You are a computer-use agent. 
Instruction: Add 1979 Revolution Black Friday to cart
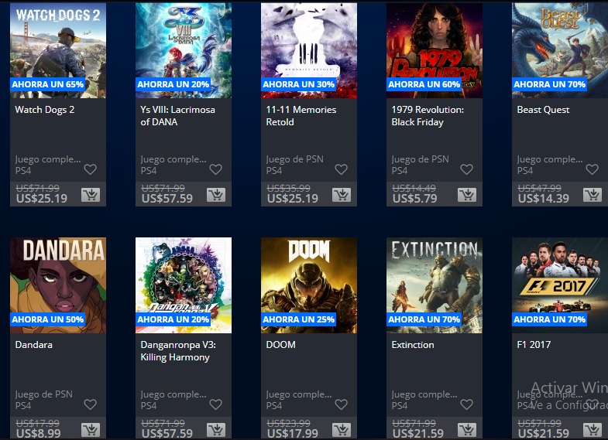click(467, 195)
